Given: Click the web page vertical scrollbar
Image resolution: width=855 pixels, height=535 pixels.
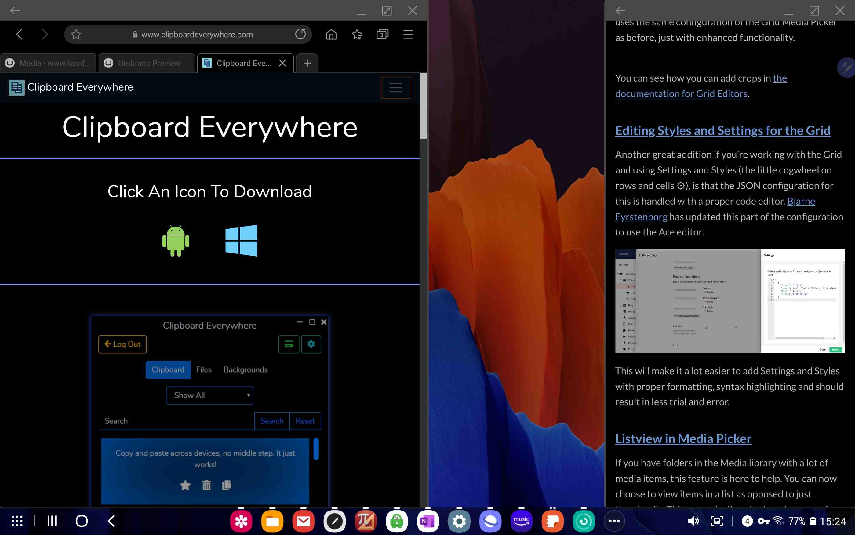Looking at the screenshot, I should pos(424,106).
